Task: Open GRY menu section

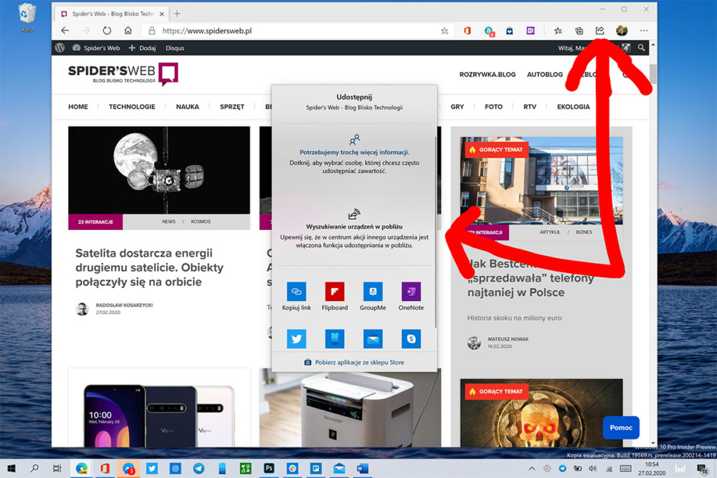Action: click(457, 107)
